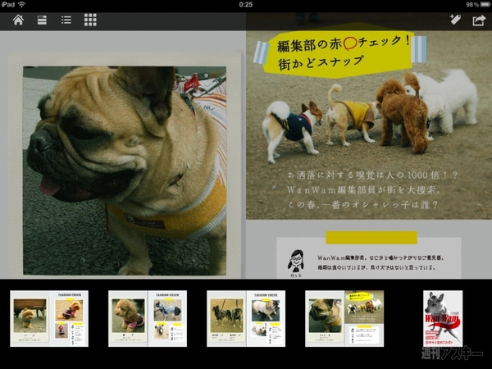Open the table of contents list icon
The height and width of the screenshot is (369, 492).
[66, 20]
